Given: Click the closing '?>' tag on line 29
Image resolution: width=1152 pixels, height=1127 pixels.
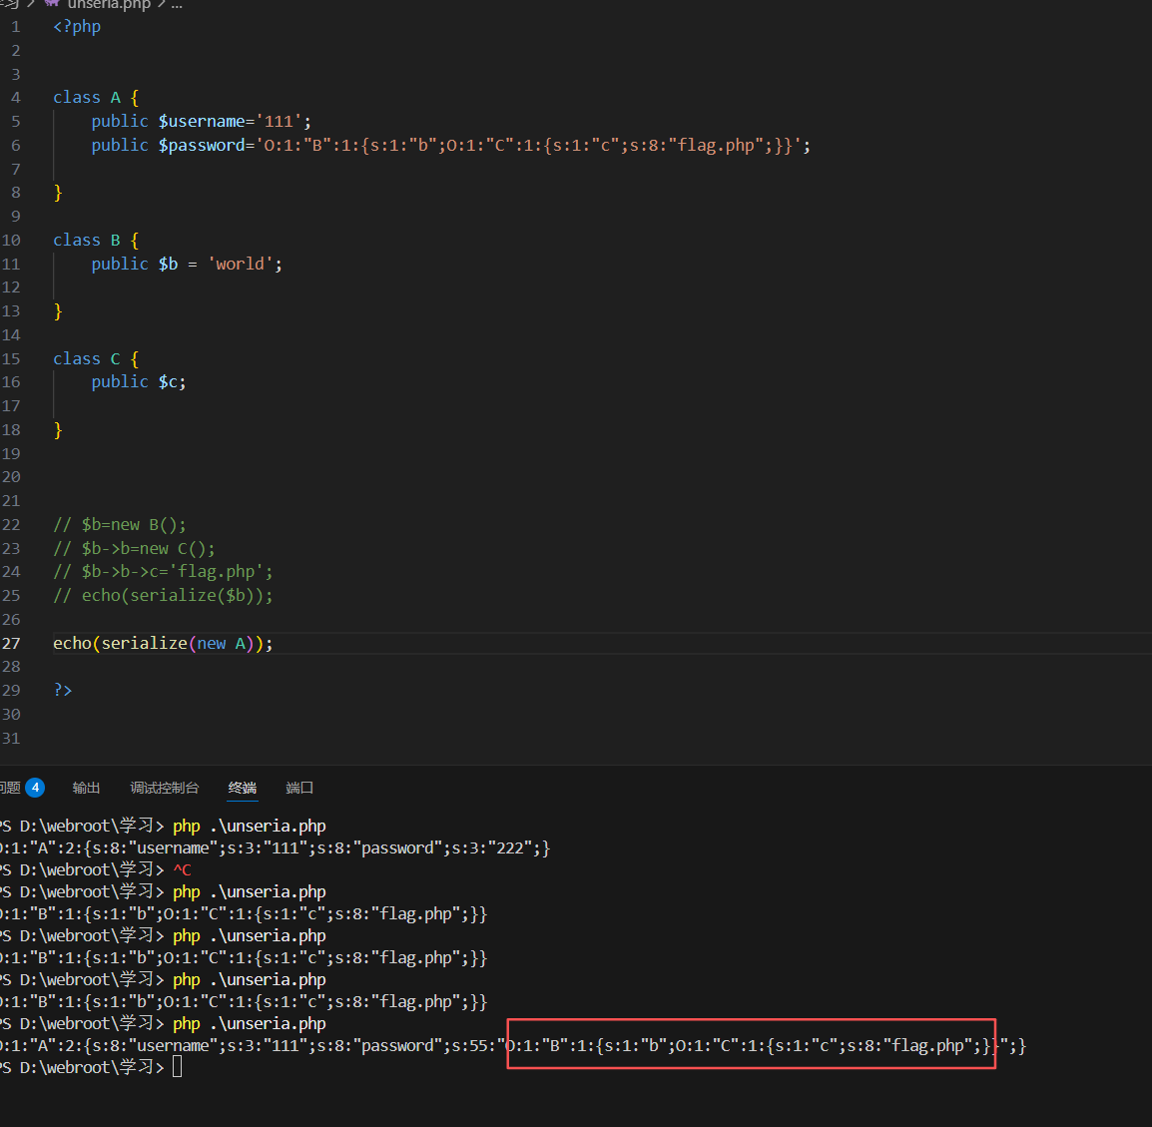Looking at the screenshot, I should click(x=63, y=691).
